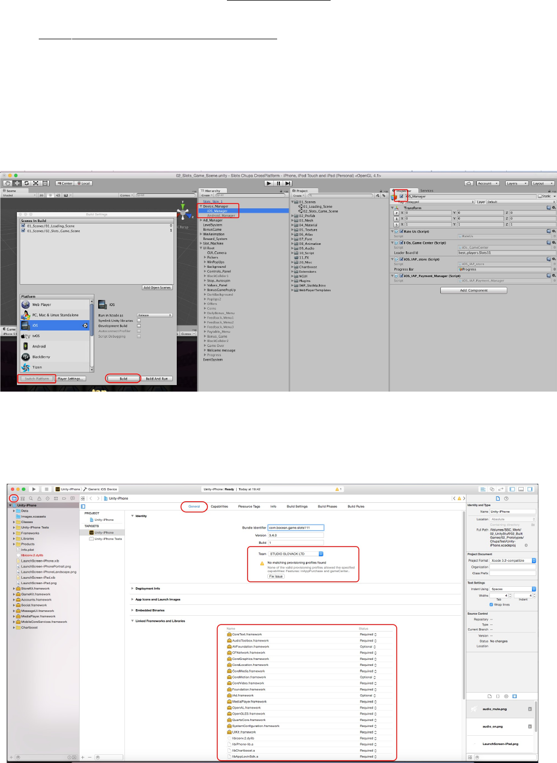This screenshot has height=763, width=557.
Task: Click the Unity Pause button
Action: pyautogui.click(x=278, y=183)
